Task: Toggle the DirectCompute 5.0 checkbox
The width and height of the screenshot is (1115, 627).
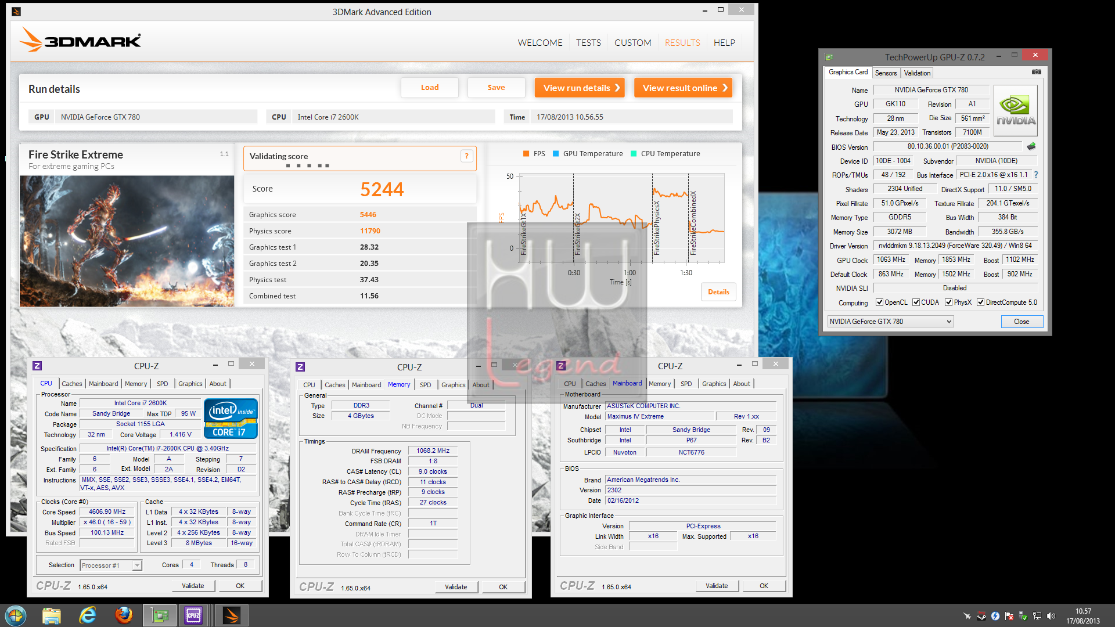Action: click(x=980, y=302)
